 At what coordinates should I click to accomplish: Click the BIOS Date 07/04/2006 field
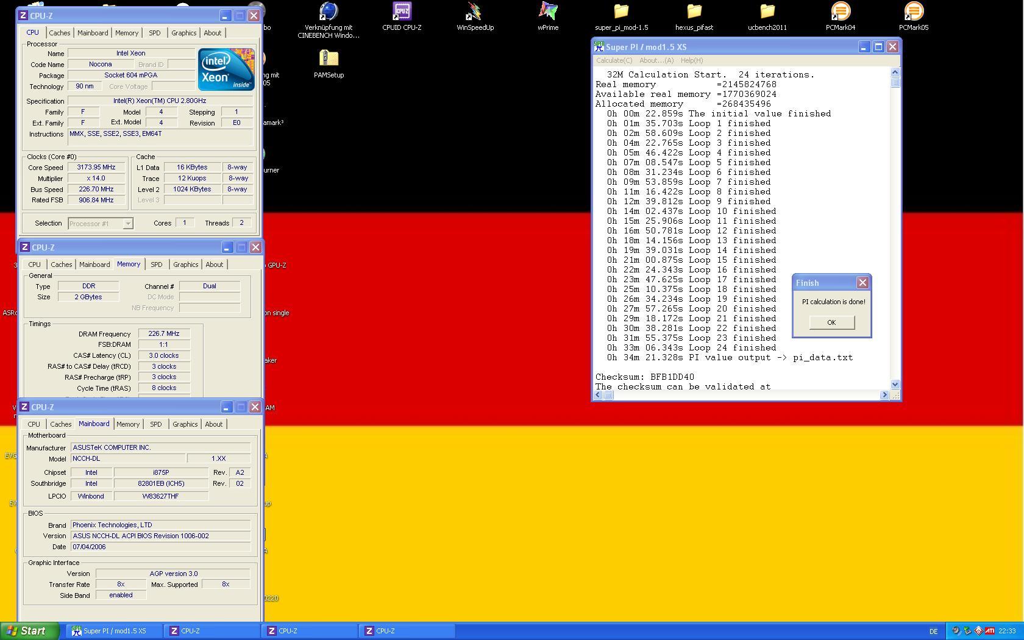click(x=160, y=547)
